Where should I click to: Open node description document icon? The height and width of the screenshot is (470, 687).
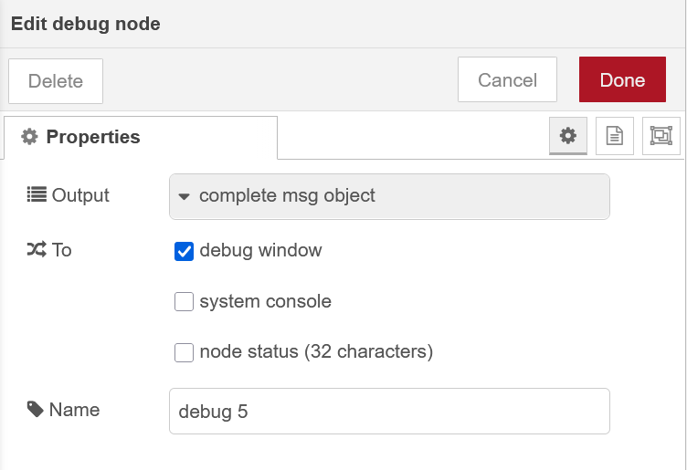point(615,136)
